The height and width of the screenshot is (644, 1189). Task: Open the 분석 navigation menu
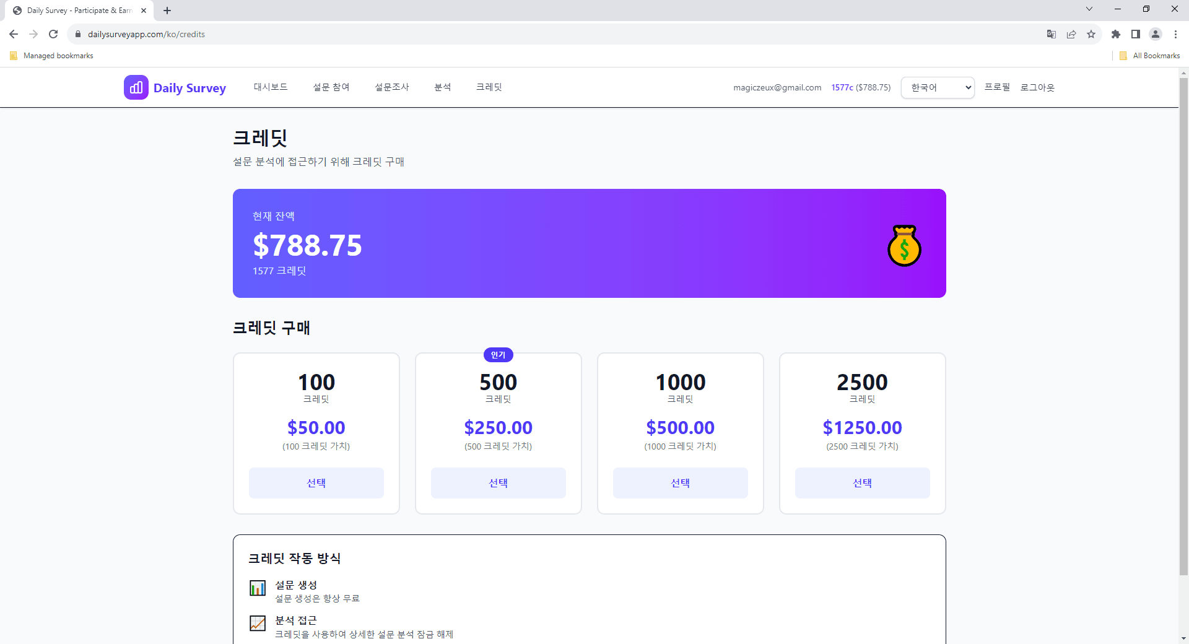point(443,87)
